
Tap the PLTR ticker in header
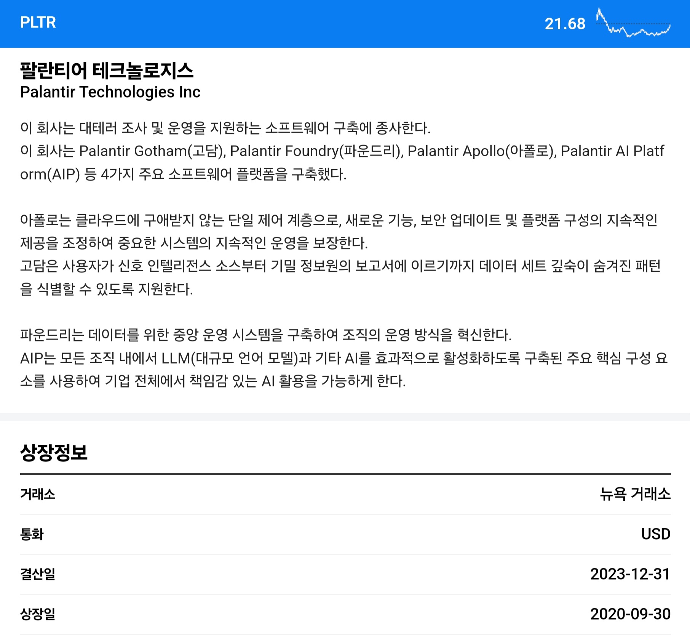click(38, 22)
